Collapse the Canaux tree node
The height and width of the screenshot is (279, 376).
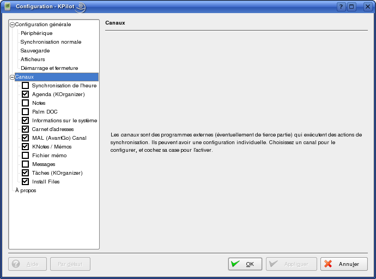pyautogui.click(x=12, y=77)
